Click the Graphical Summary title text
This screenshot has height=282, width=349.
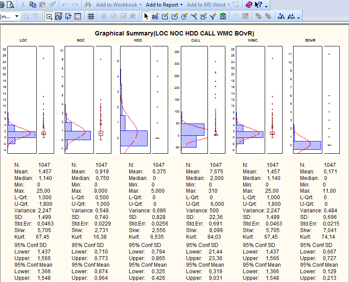pos(174,33)
